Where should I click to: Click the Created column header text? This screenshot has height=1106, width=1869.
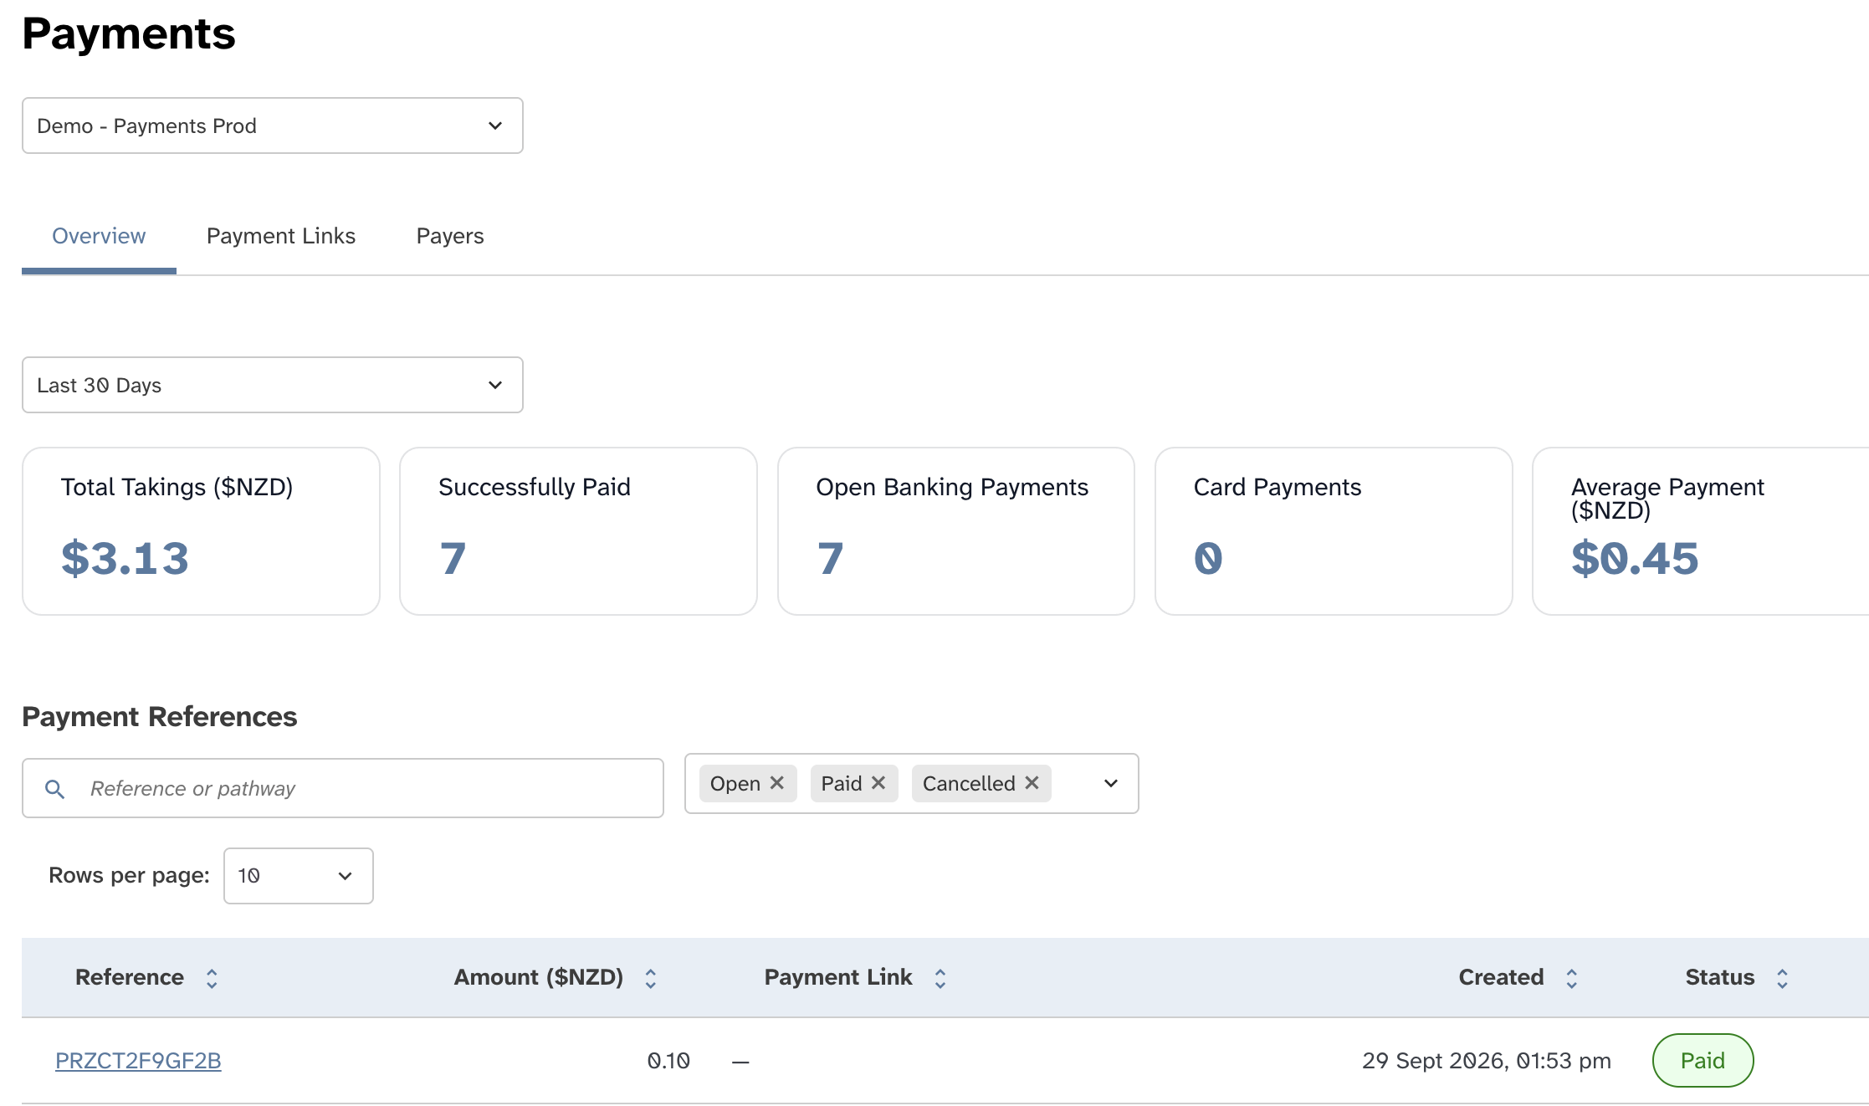click(x=1502, y=977)
